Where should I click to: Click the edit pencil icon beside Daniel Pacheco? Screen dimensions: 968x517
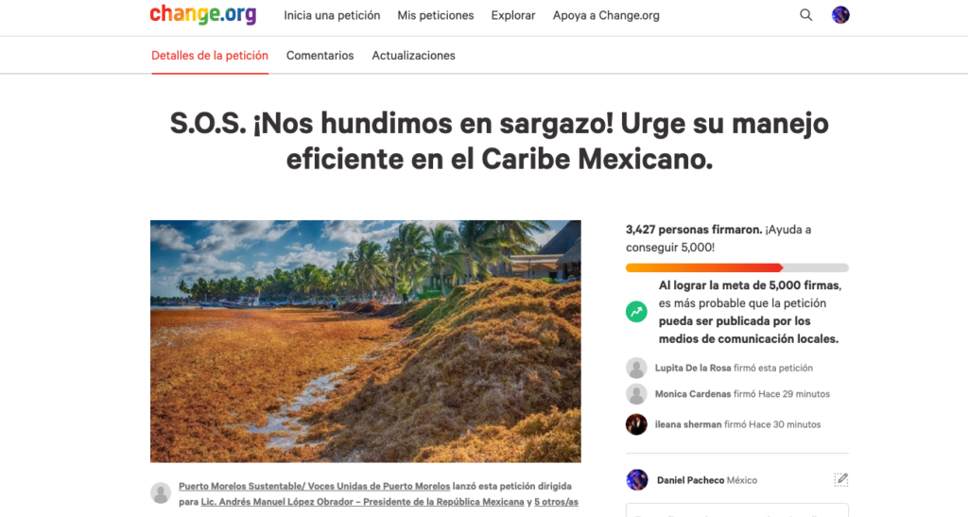(840, 479)
